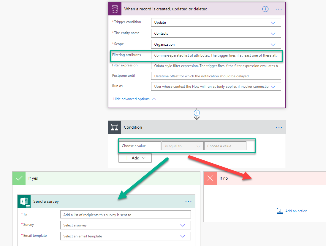
Task: Open the trigger info icon
Action: point(265,9)
